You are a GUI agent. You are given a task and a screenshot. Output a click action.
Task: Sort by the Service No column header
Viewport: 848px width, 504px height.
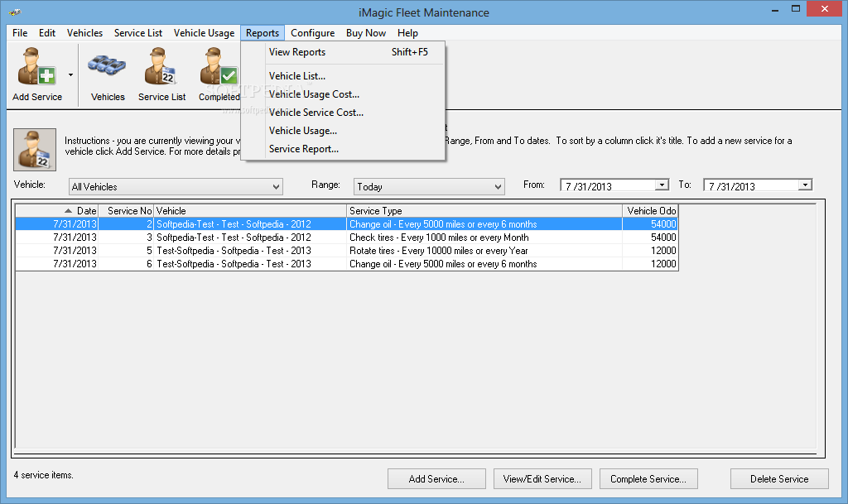click(126, 211)
